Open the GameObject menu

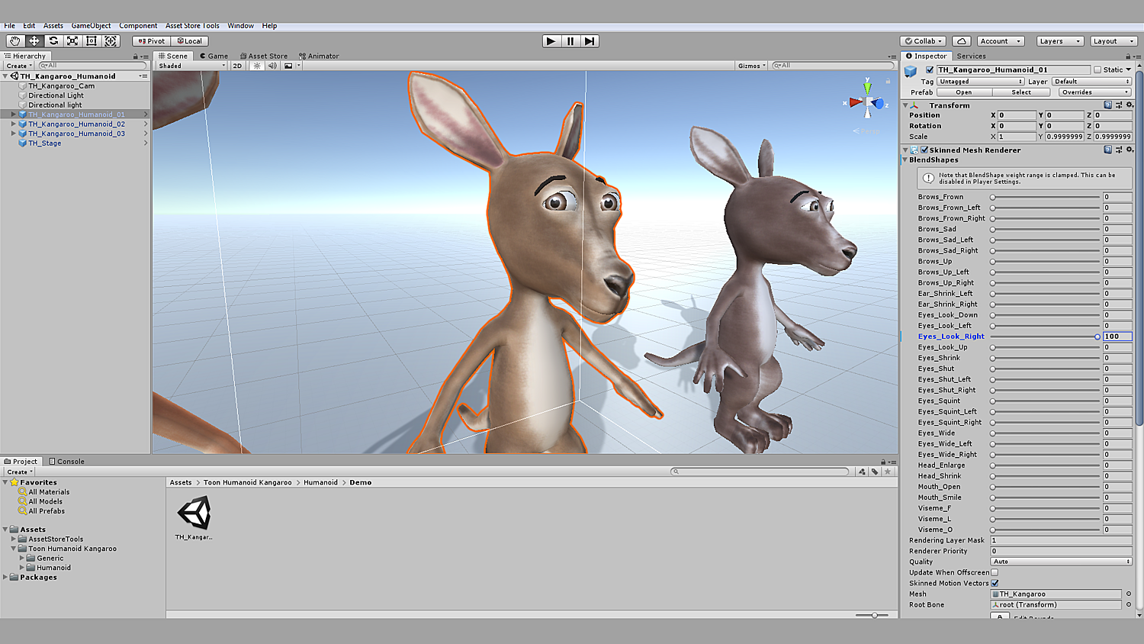(91, 26)
